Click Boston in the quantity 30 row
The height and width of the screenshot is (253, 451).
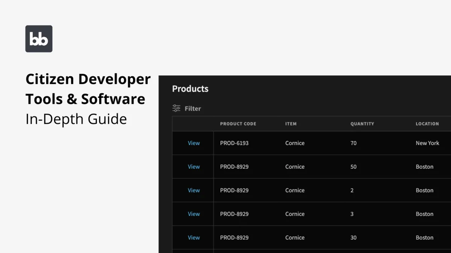pos(424,237)
